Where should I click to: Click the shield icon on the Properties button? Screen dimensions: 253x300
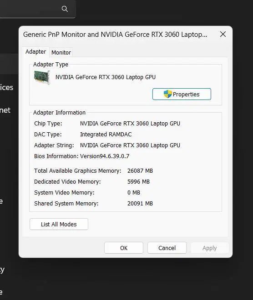pos(168,94)
